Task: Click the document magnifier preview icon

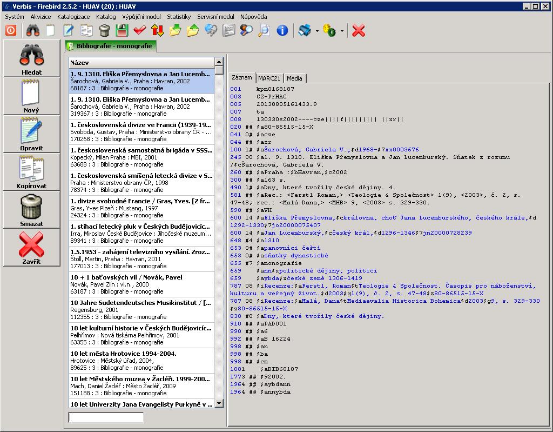Action: point(264,30)
